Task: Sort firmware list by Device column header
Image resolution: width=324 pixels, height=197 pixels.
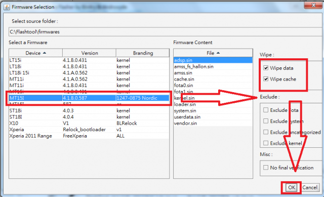Action: click(x=35, y=53)
